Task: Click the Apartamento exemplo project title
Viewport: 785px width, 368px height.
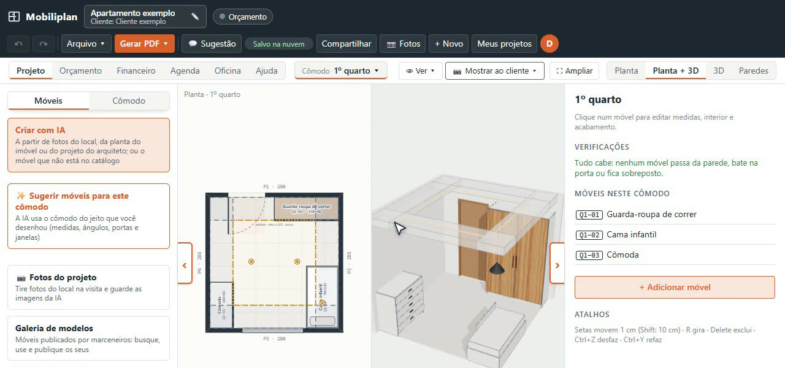Action: (132, 13)
